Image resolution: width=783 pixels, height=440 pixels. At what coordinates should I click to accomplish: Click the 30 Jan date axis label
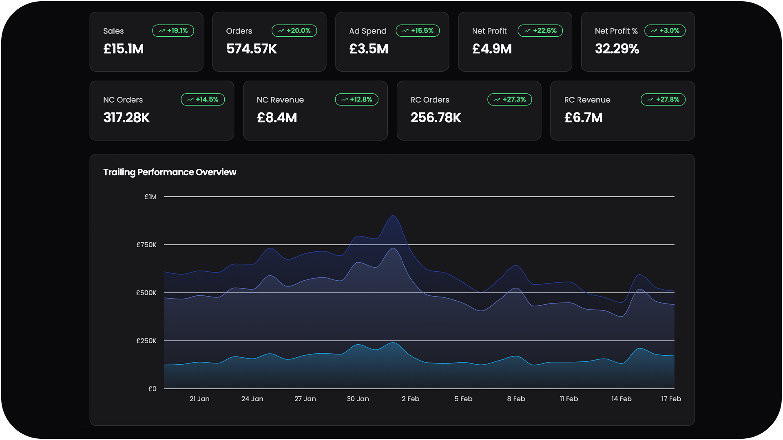358,399
